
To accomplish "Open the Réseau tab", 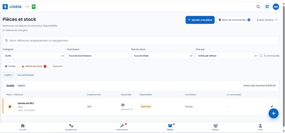I will tap(216, 127).
